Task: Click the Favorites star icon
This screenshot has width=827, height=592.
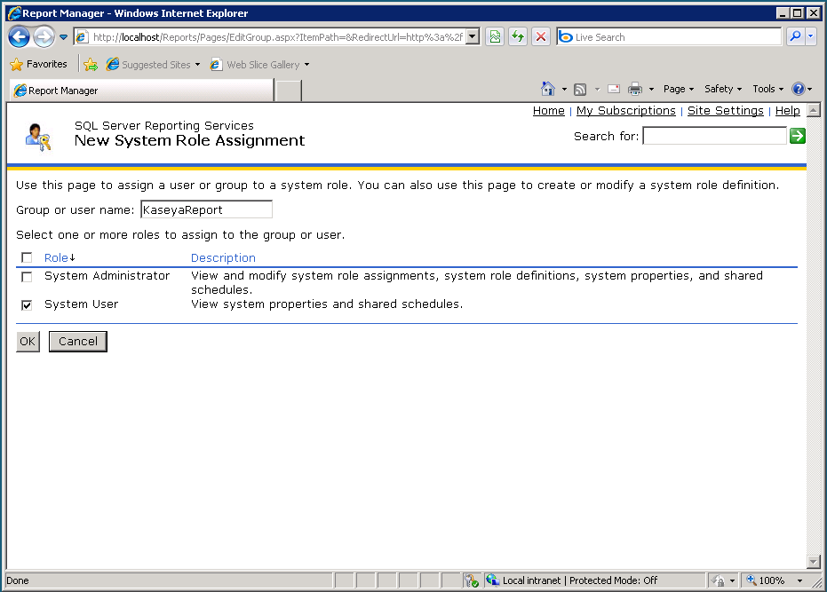Action: point(16,65)
